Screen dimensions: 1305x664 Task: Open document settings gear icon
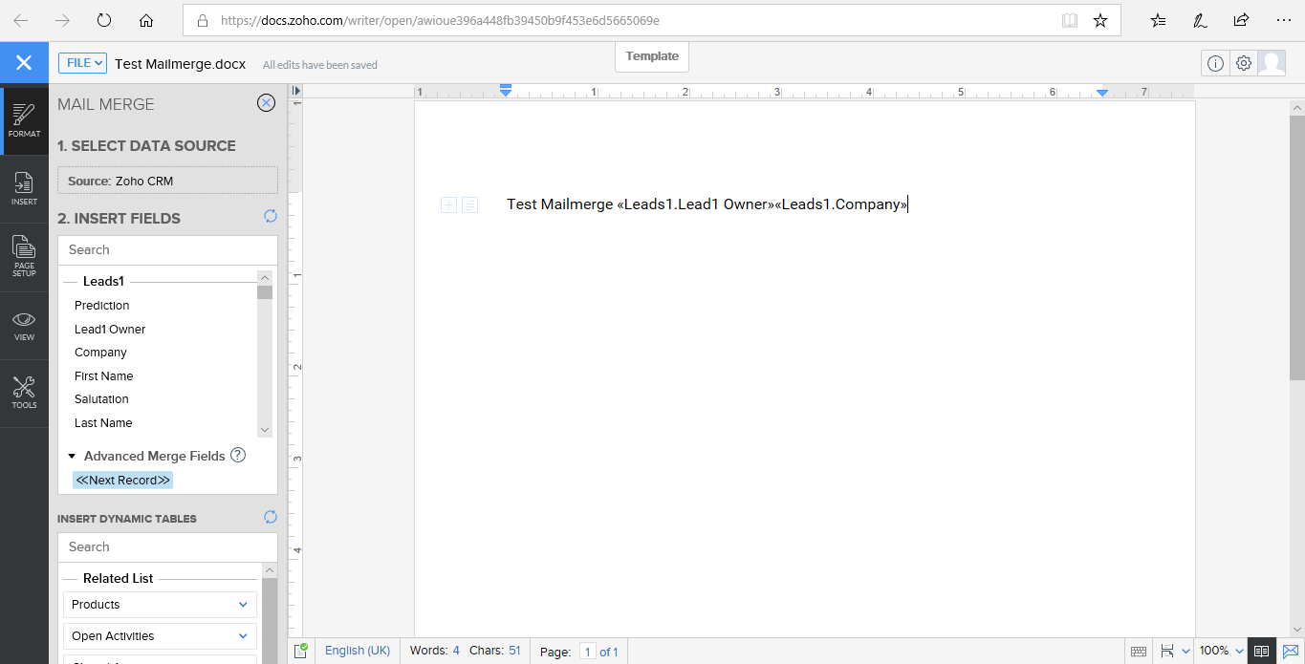tap(1243, 63)
